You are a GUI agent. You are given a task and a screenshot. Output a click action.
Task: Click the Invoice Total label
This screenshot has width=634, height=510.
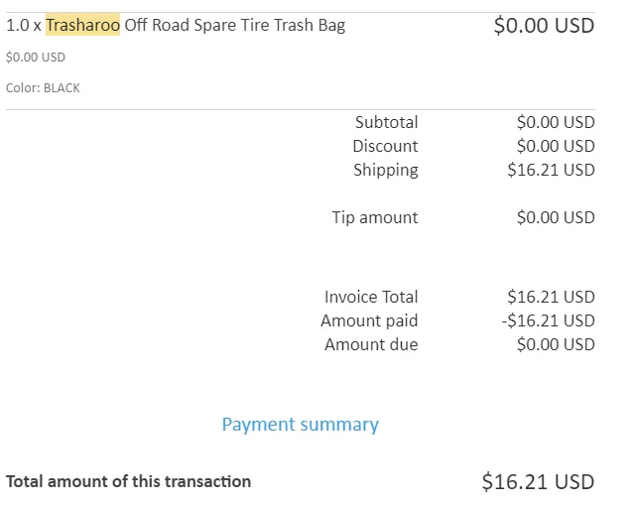[x=371, y=297]
